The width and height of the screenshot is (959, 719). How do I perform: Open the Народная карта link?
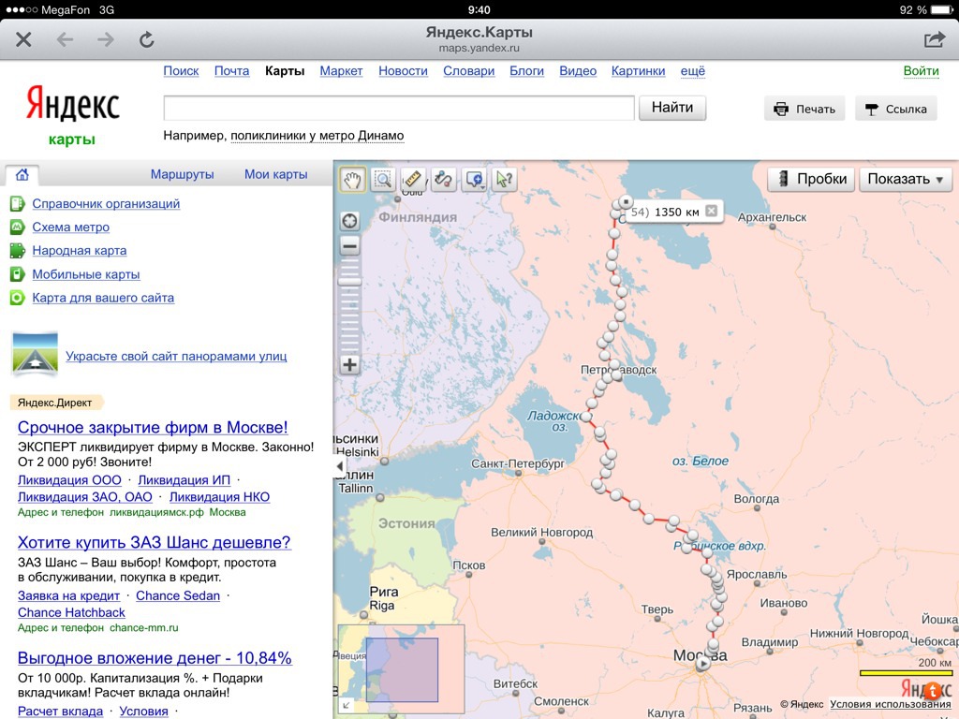80,250
